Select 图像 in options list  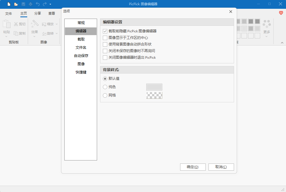(81, 64)
